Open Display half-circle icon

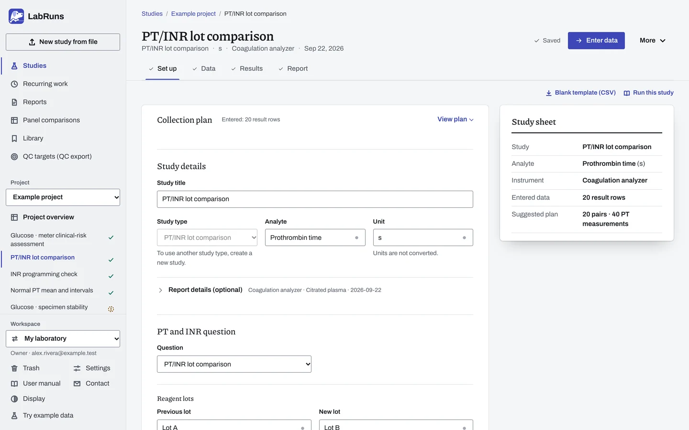14,399
